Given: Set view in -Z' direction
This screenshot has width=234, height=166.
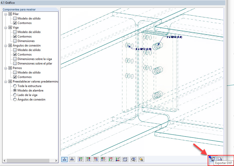Looking at the screenshot, I should click(x=118, y=159).
